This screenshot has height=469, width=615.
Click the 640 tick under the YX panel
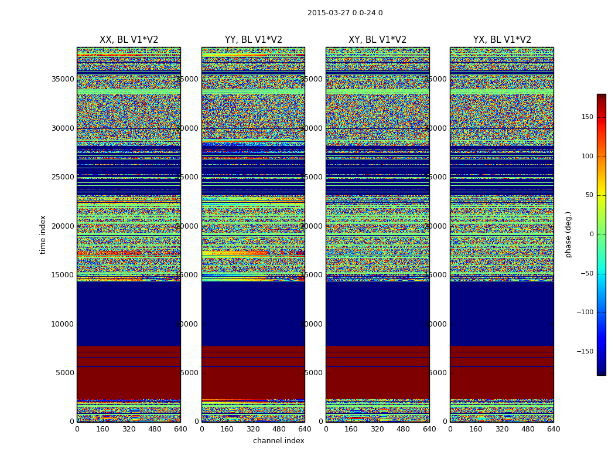pyautogui.click(x=553, y=429)
